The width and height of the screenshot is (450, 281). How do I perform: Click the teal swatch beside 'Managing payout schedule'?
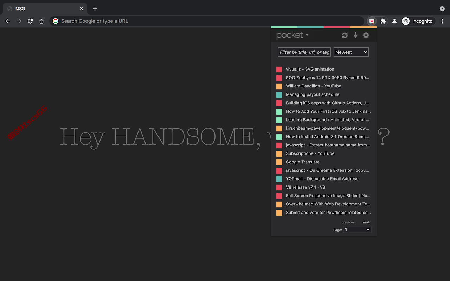click(279, 95)
